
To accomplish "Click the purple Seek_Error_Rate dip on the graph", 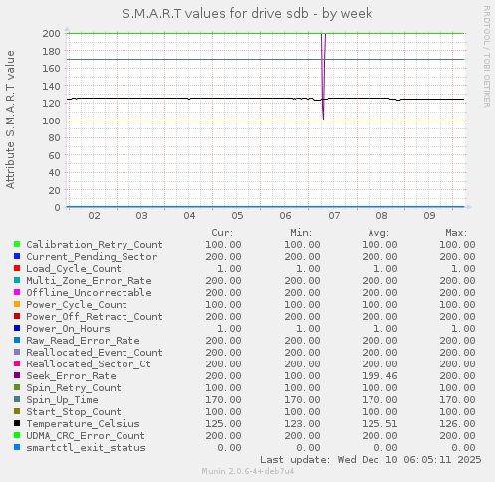I will (x=323, y=77).
